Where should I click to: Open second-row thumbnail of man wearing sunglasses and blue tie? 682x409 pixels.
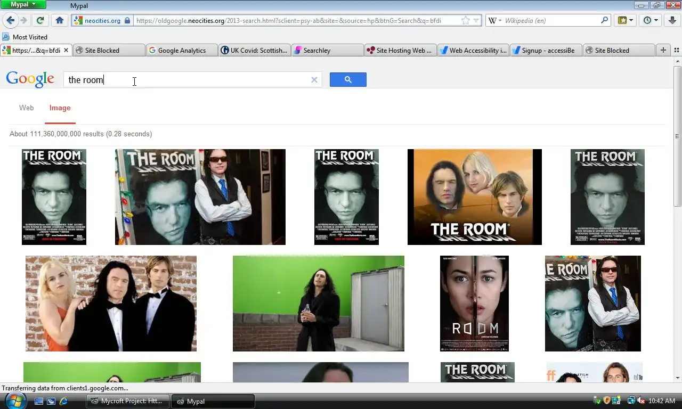(x=593, y=304)
